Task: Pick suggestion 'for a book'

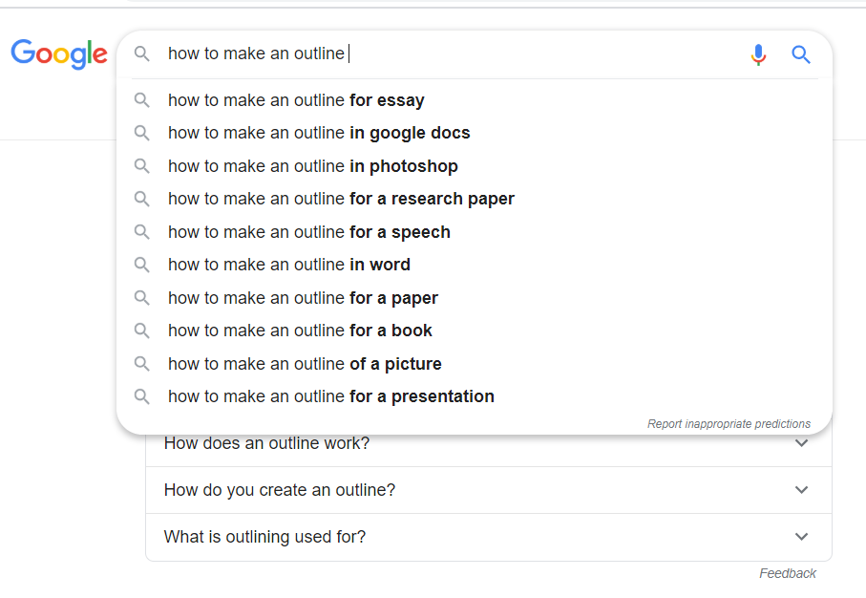Action: 475,331
